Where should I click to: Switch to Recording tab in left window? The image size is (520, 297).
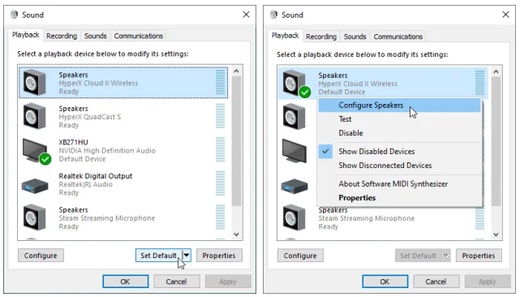(62, 36)
